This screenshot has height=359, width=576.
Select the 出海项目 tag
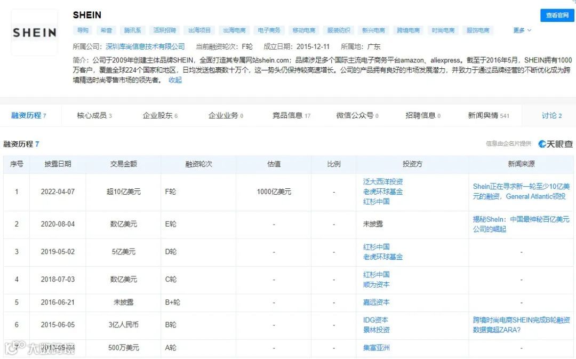(199, 30)
